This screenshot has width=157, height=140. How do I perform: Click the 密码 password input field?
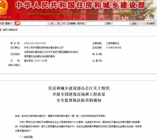(x=121, y=23)
